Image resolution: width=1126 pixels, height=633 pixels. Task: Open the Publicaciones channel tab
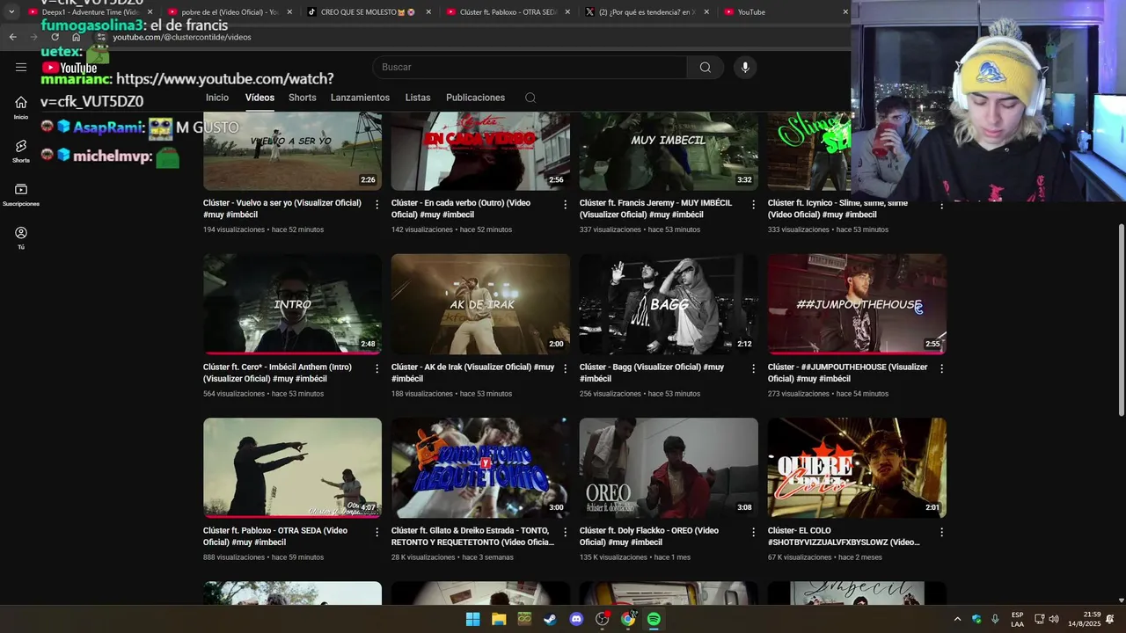click(475, 98)
